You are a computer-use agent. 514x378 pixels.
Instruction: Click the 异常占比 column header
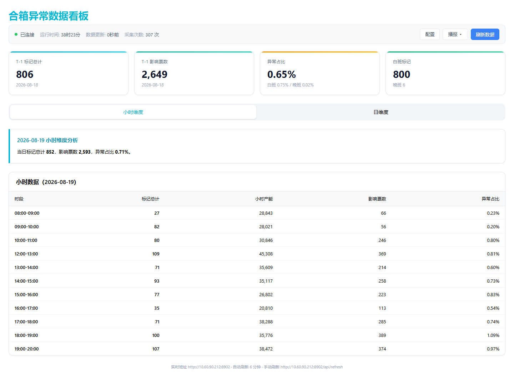click(490, 199)
